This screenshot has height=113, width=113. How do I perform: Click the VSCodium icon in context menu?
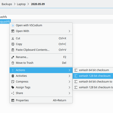click(x=13, y=25)
